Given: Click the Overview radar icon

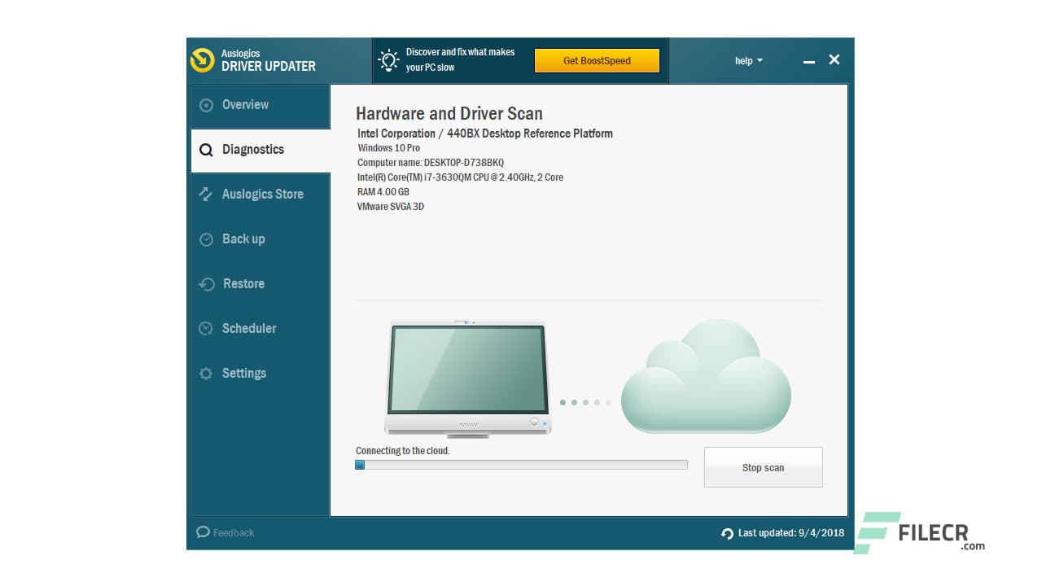Looking at the screenshot, I should pyautogui.click(x=205, y=105).
